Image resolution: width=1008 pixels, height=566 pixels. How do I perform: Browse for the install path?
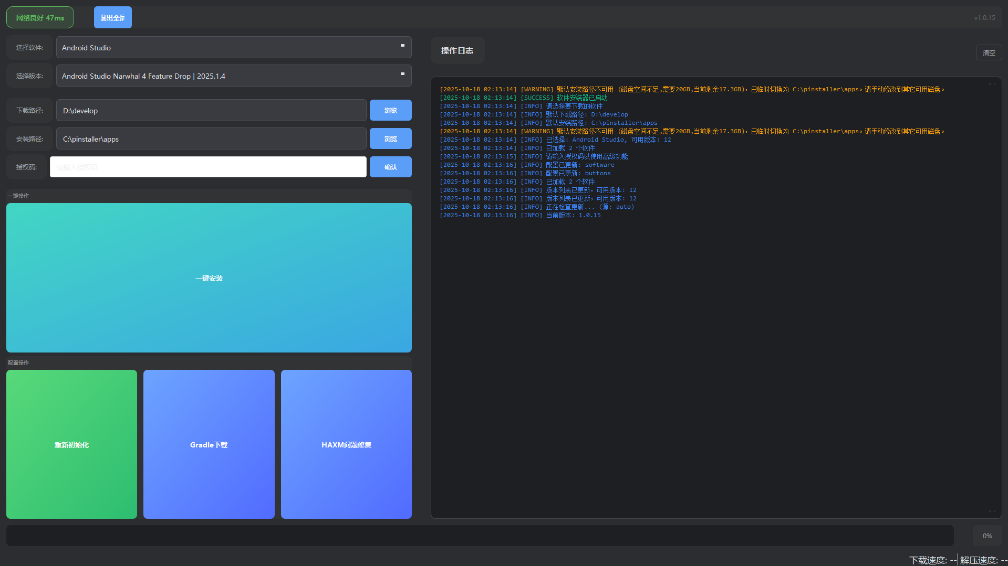(390, 139)
